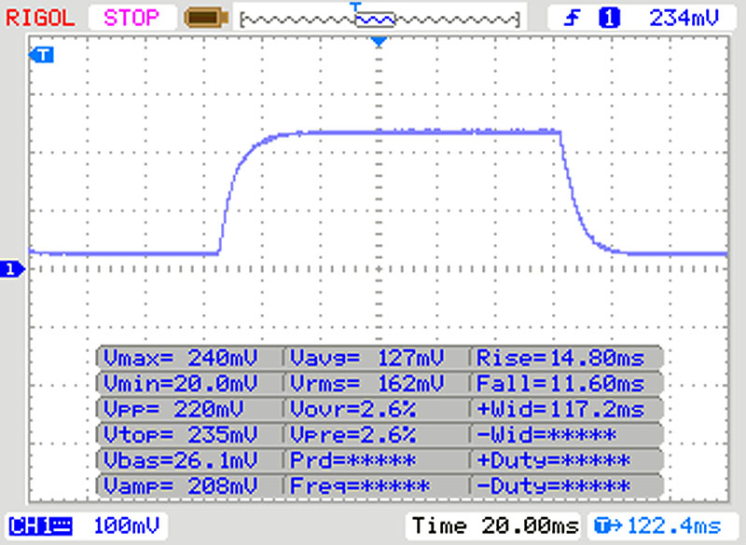This screenshot has width=746, height=545.
Task: Click the blue T trigger level marker
Action: pyautogui.click(x=43, y=55)
